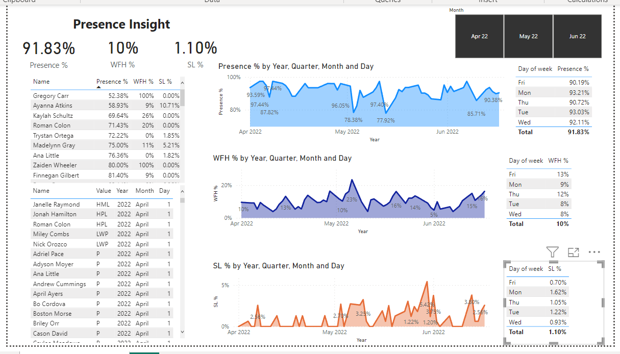Open the ellipsis menu on the selected visual

tap(594, 252)
